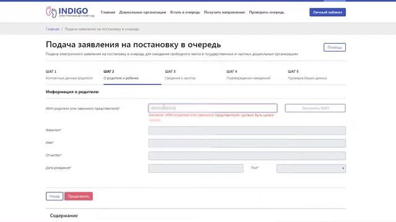Open Дошкольные организации in the top menu
The image size is (396, 222).
(x=142, y=12)
